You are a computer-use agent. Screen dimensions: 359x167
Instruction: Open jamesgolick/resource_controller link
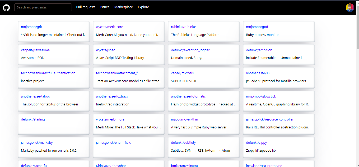click(270, 119)
